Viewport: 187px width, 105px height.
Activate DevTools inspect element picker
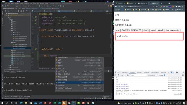point(116,72)
